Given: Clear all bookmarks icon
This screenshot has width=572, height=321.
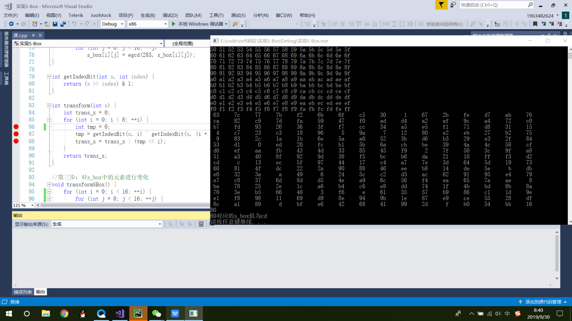Looking at the screenshot, I should (x=559, y=24).
